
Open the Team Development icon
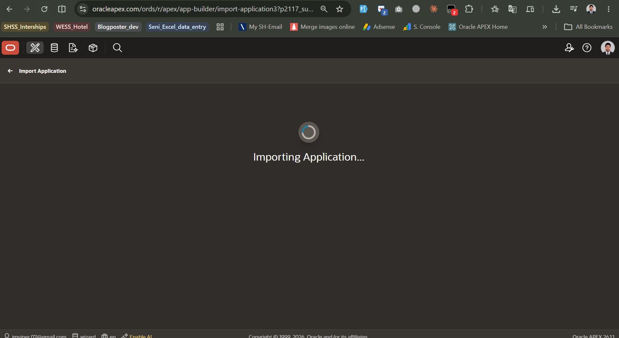(73, 48)
